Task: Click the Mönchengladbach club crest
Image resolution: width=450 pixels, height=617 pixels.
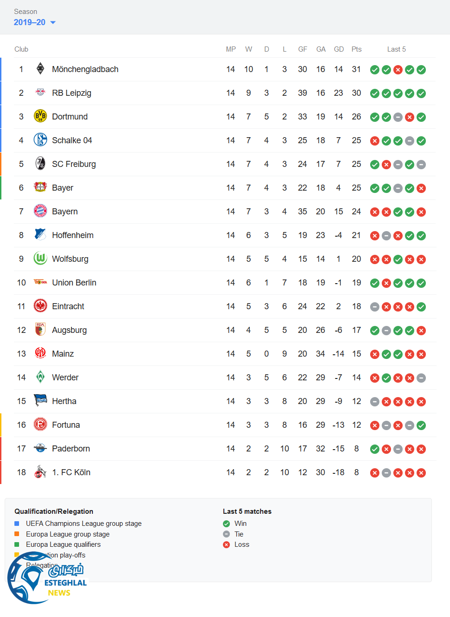Action: click(40, 69)
